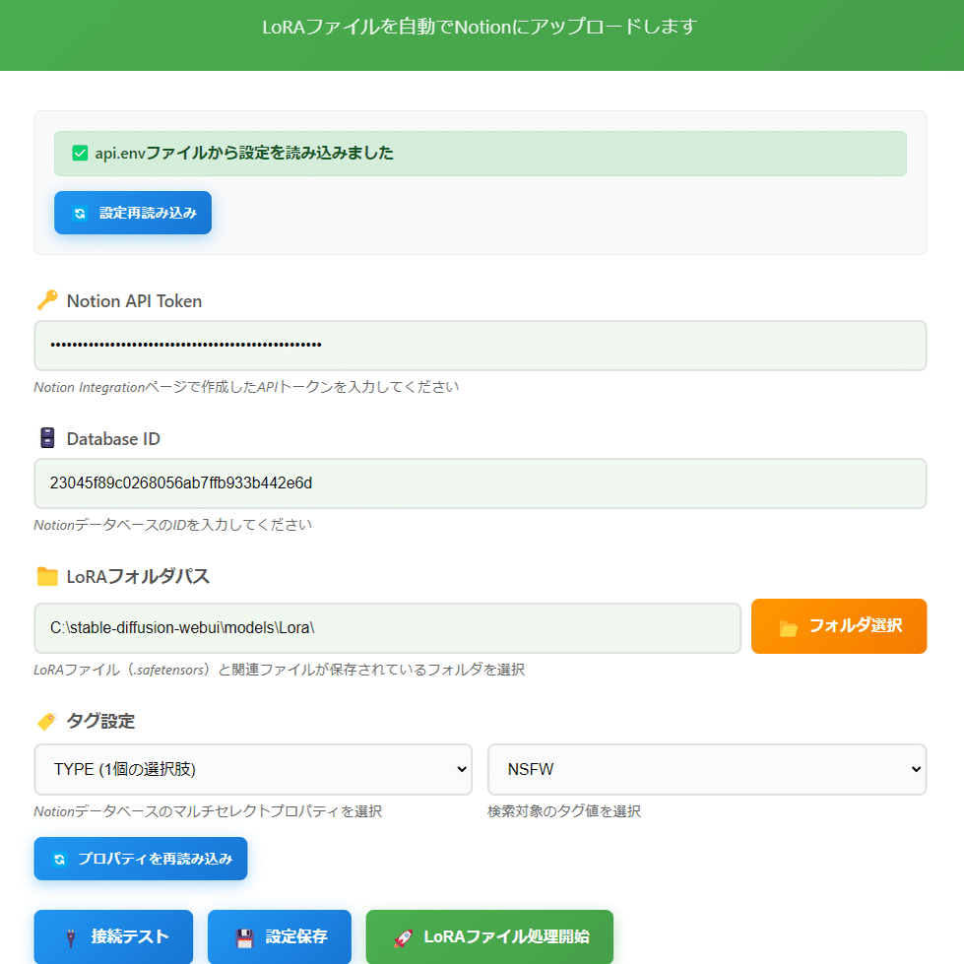Click into the Database ID input field
This screenshot has width=964, height=964.
(x=481, y=483)
